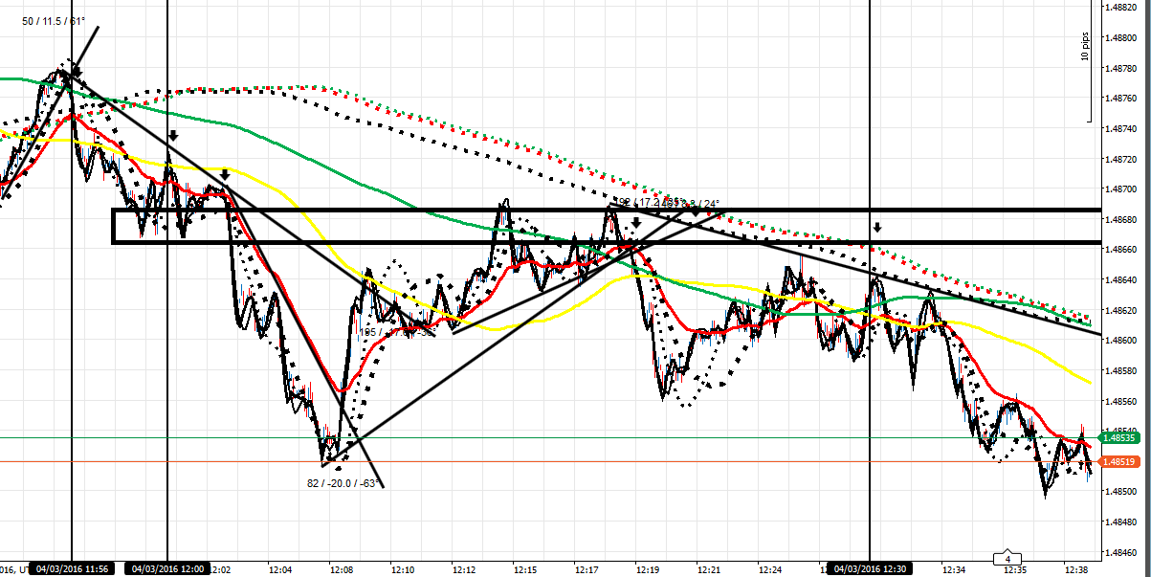
Task: Click the '50 / 11.5 / 61°' trendline label
Action: (x=54, y=19)
